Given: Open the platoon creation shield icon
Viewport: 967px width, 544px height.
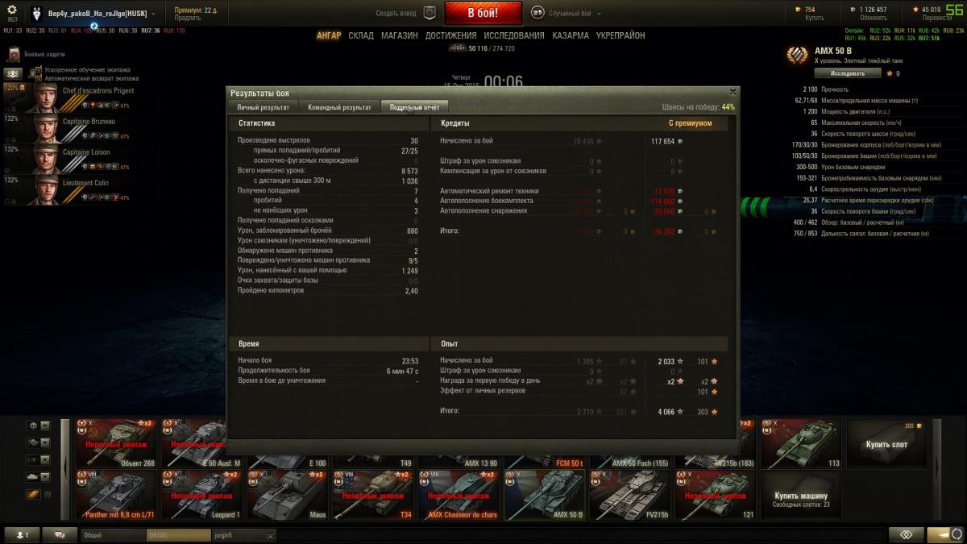Looking at the screenshot, I should pyautogui.click(x=430, y=13).
